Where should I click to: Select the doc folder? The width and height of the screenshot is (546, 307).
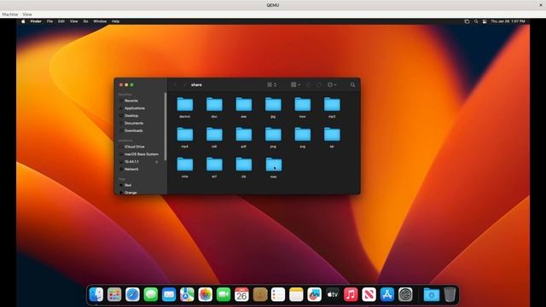(x=214, y=107)
